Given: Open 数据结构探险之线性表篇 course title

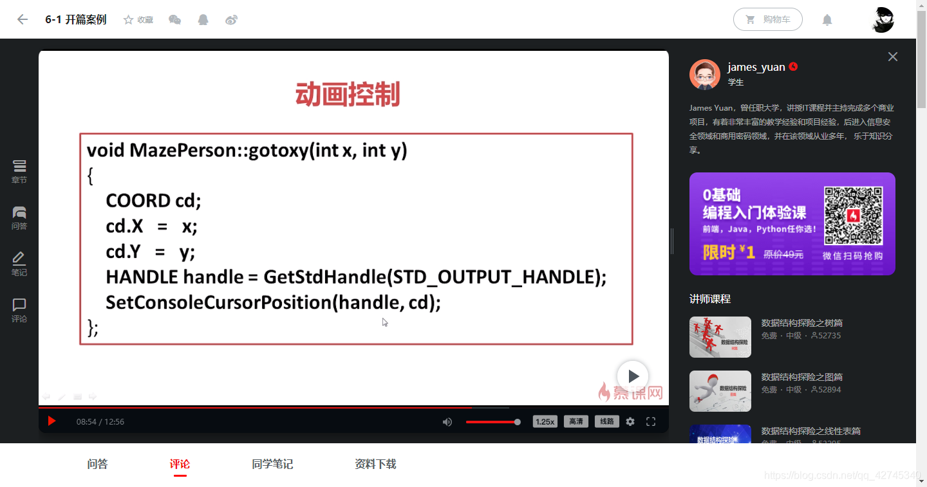Looking at the screenshot, I should click(x=811, y=431).
